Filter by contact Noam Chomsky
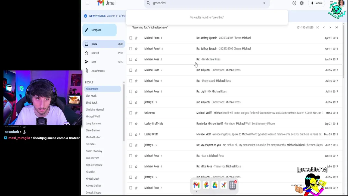348x196 pixels. [x=94, y=151]
